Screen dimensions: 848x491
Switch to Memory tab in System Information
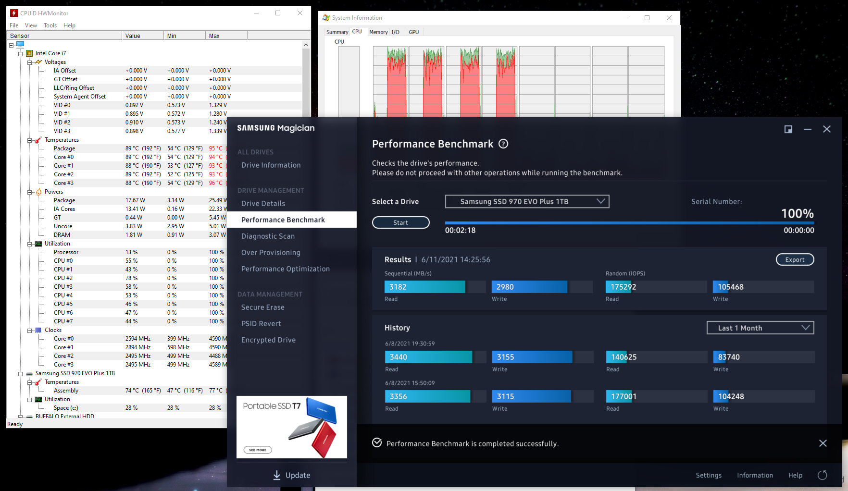click(378, 32)
